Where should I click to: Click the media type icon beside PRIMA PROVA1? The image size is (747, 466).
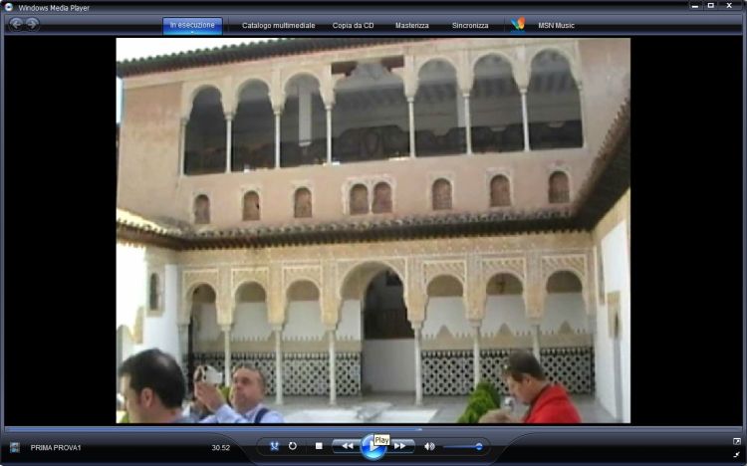[x=15, y=447]
